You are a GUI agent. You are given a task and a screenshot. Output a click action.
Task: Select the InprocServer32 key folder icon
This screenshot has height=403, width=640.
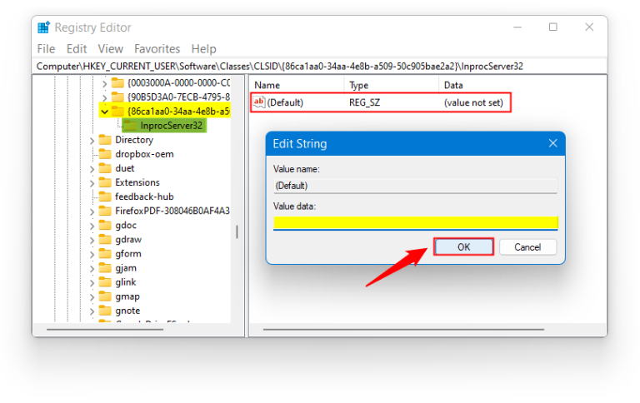[130, 126]
